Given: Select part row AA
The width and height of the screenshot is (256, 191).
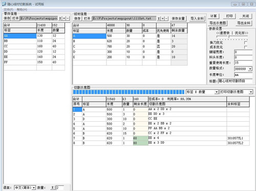Looking at the screenshot, I should (34, 35).
